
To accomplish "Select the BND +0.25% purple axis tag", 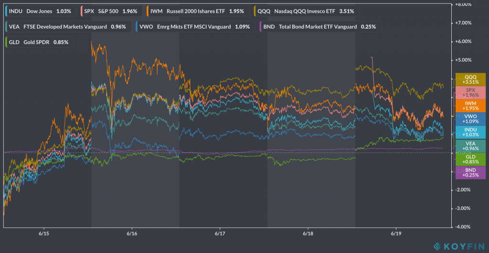I will [470, 173].
